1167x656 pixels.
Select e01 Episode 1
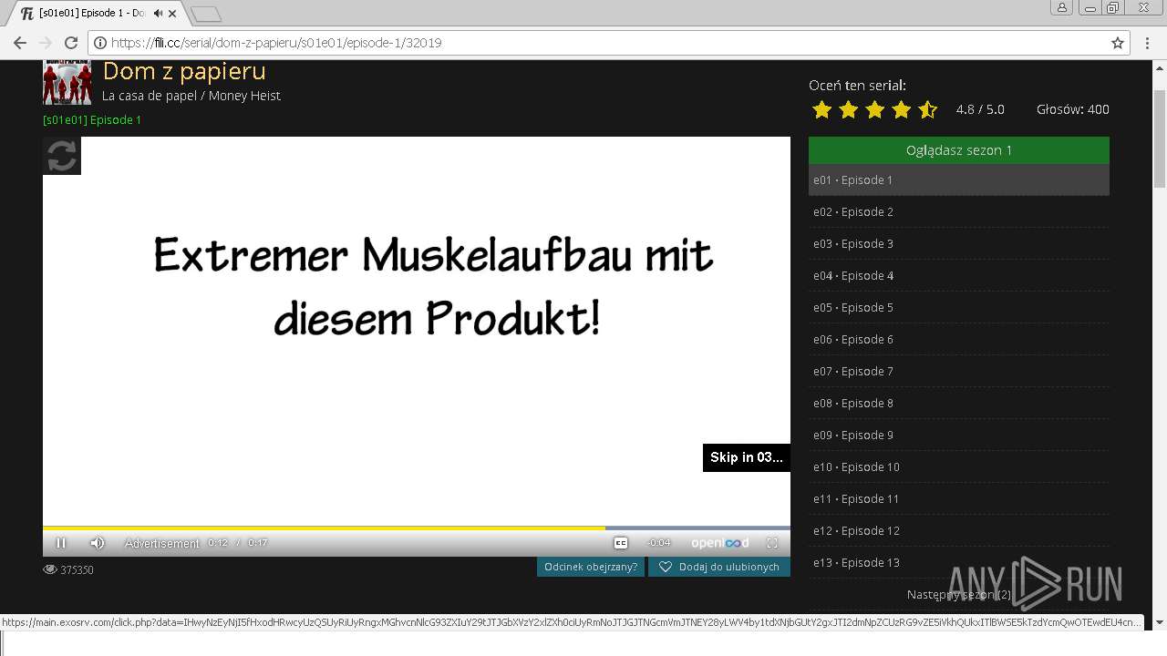tap(959, 179)
